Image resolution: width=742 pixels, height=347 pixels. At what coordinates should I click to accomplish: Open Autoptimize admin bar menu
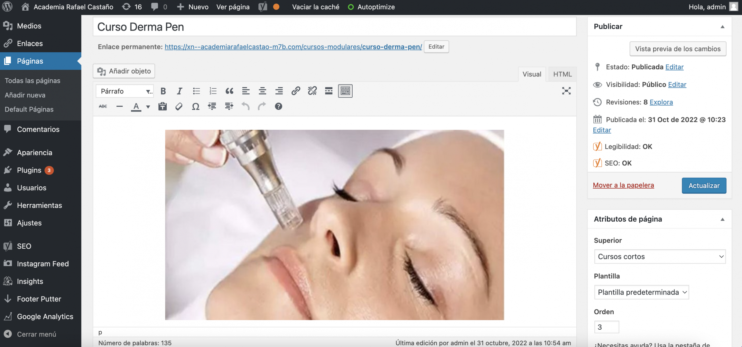coord(371,7)
